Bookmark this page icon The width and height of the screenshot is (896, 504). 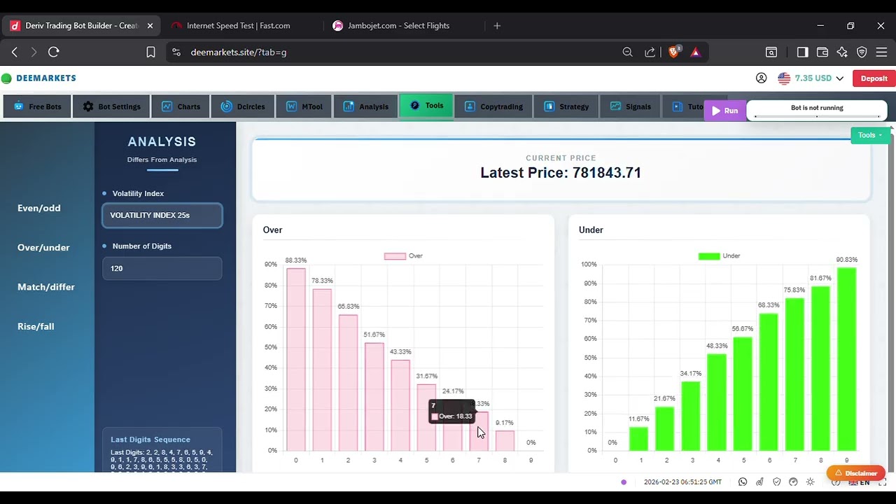pos(150,52)
